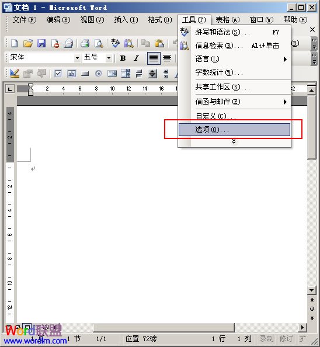Click the Copy toolbar icon
Image resolution: width=320 pixels, height=347 pixels.
click(x=145, y=43)
